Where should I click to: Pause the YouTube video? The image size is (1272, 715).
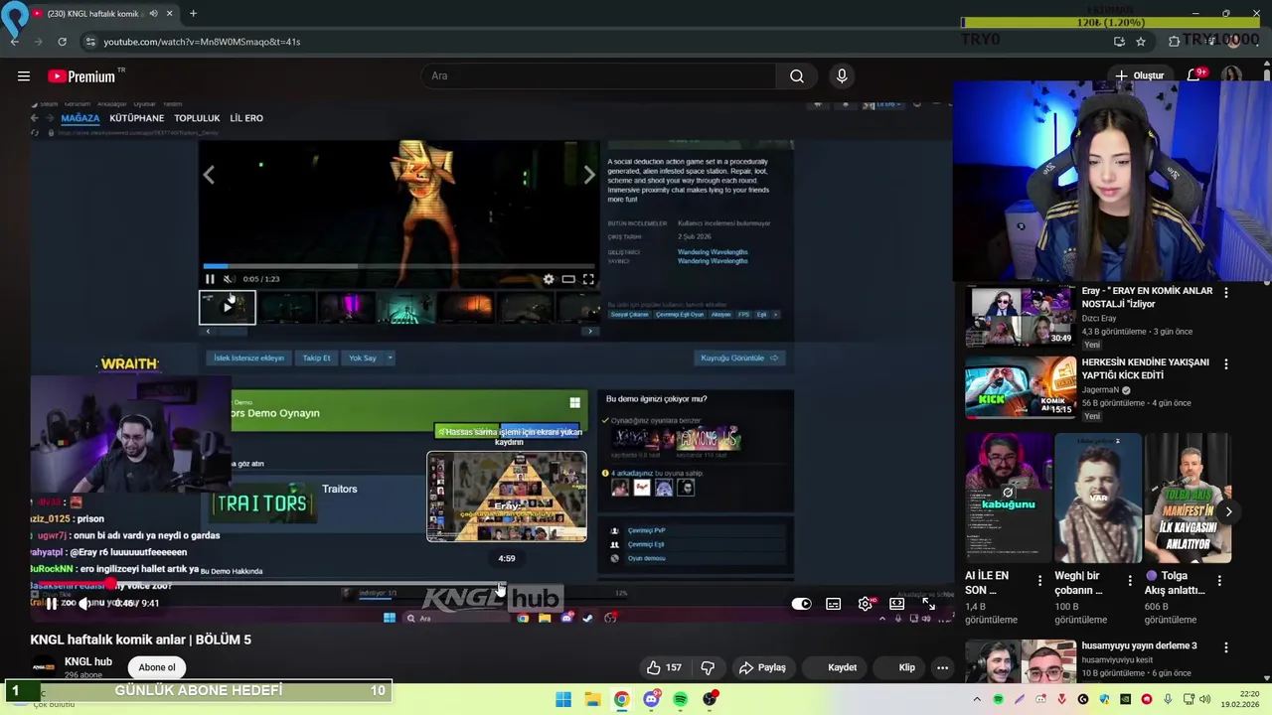51,603
